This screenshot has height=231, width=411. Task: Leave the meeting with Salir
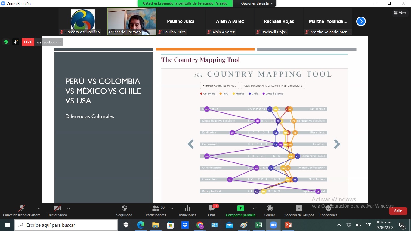coord(398,211)
